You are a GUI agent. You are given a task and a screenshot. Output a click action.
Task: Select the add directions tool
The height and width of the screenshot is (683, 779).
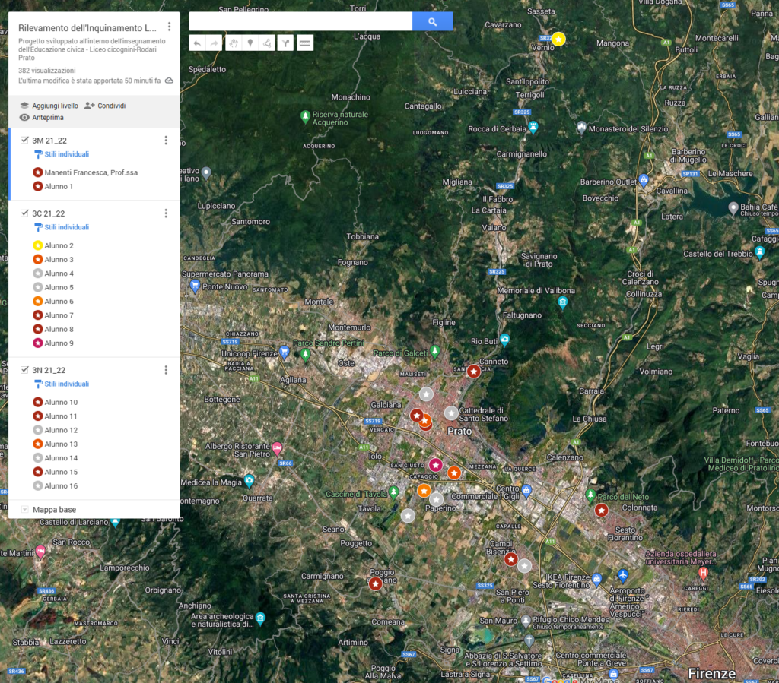(x=285, y=43)
